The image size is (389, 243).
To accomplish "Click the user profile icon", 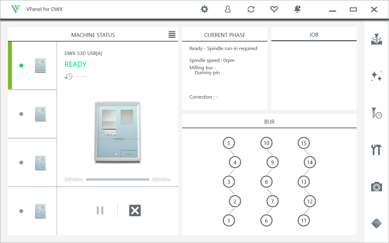I will tap(228, 9).
